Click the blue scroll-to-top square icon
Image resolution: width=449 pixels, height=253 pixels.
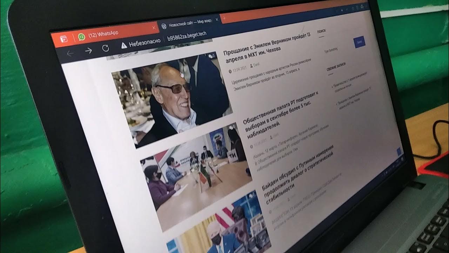pyautogui.click(x=398, y=151)
